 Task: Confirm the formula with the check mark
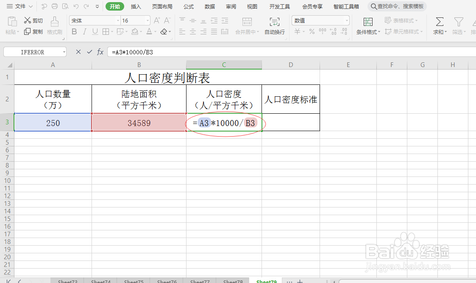tap(89, 51)
